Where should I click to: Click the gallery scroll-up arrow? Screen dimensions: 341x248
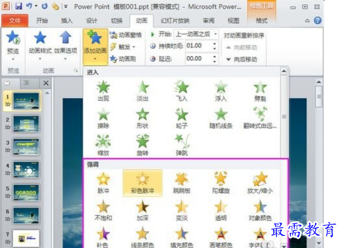pos(284,71)
